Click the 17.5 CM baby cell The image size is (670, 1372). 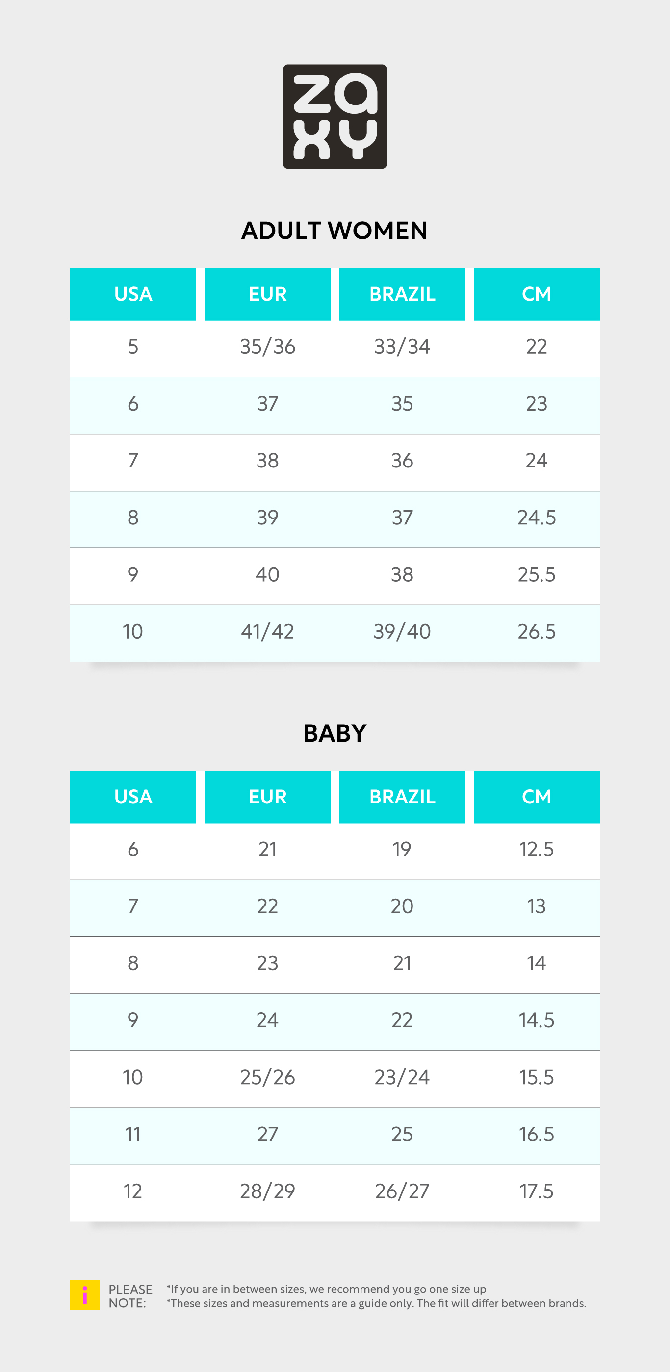537,1191
